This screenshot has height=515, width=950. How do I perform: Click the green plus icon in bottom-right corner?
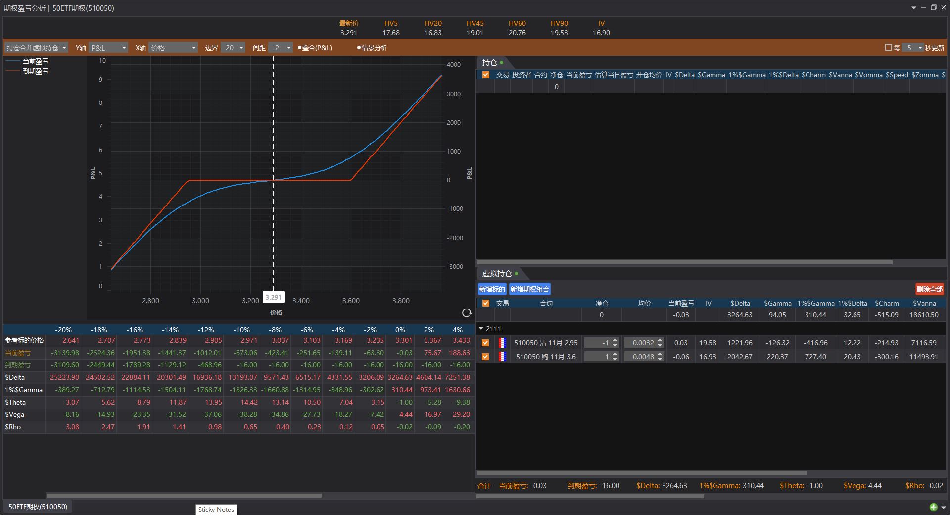click(933, 507)
